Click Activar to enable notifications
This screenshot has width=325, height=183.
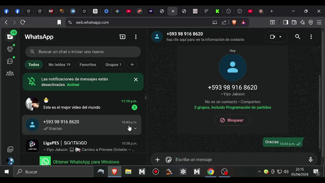pyautogui.click(x=73, y=85)
